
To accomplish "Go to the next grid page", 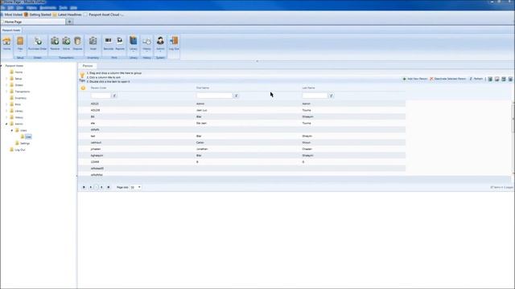I will click(x=101, y=187).
